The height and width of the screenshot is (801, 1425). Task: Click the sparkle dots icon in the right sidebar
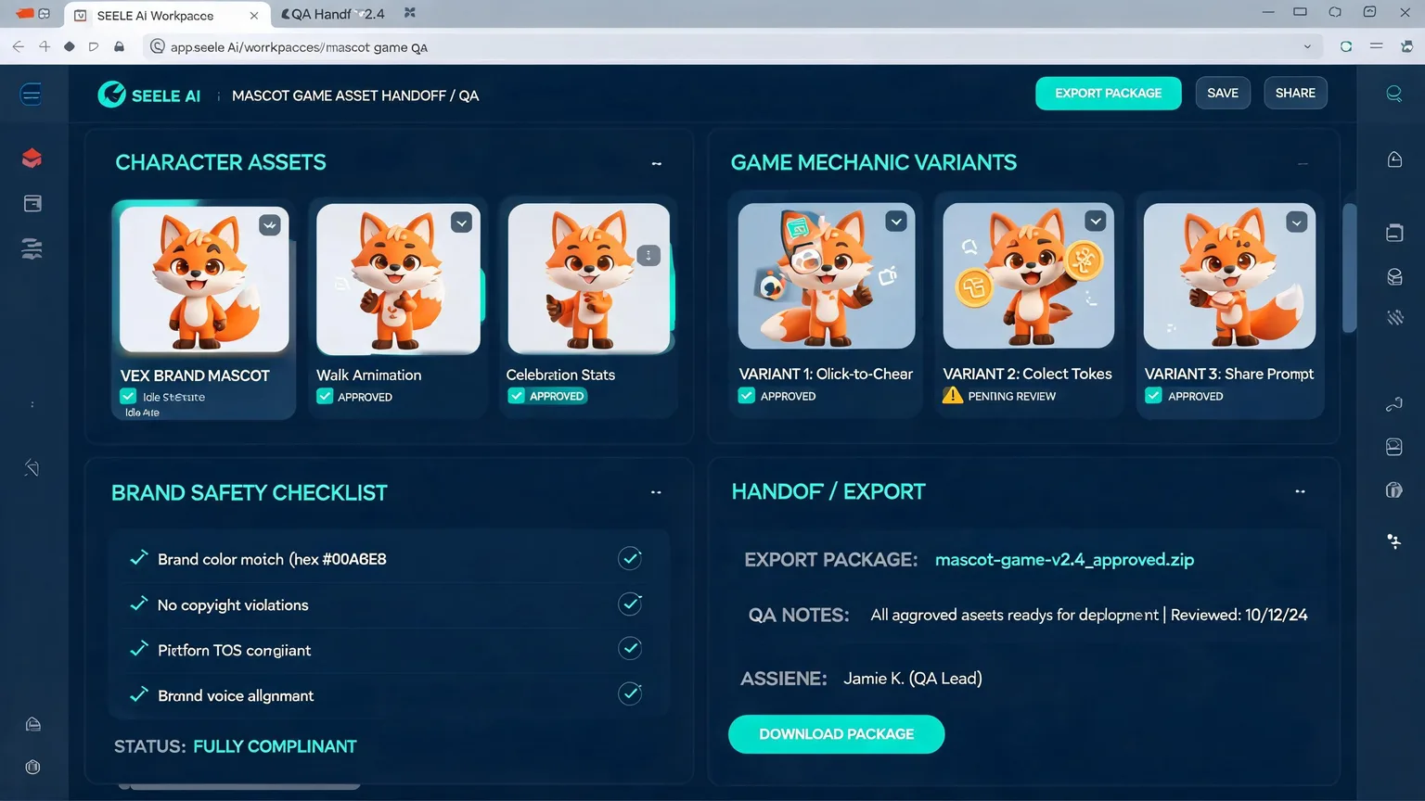(1393, 540)
